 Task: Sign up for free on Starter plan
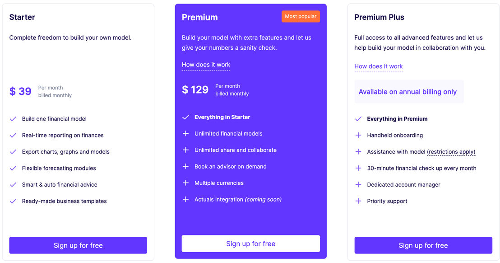coord(78,245)
